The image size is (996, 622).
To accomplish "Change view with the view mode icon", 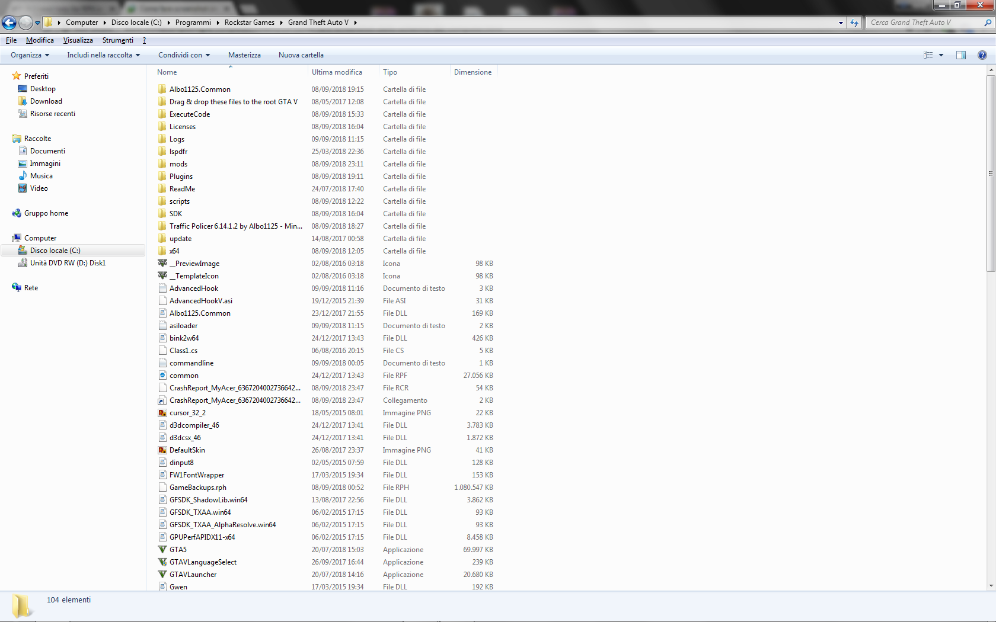I will tap(928, 55).
